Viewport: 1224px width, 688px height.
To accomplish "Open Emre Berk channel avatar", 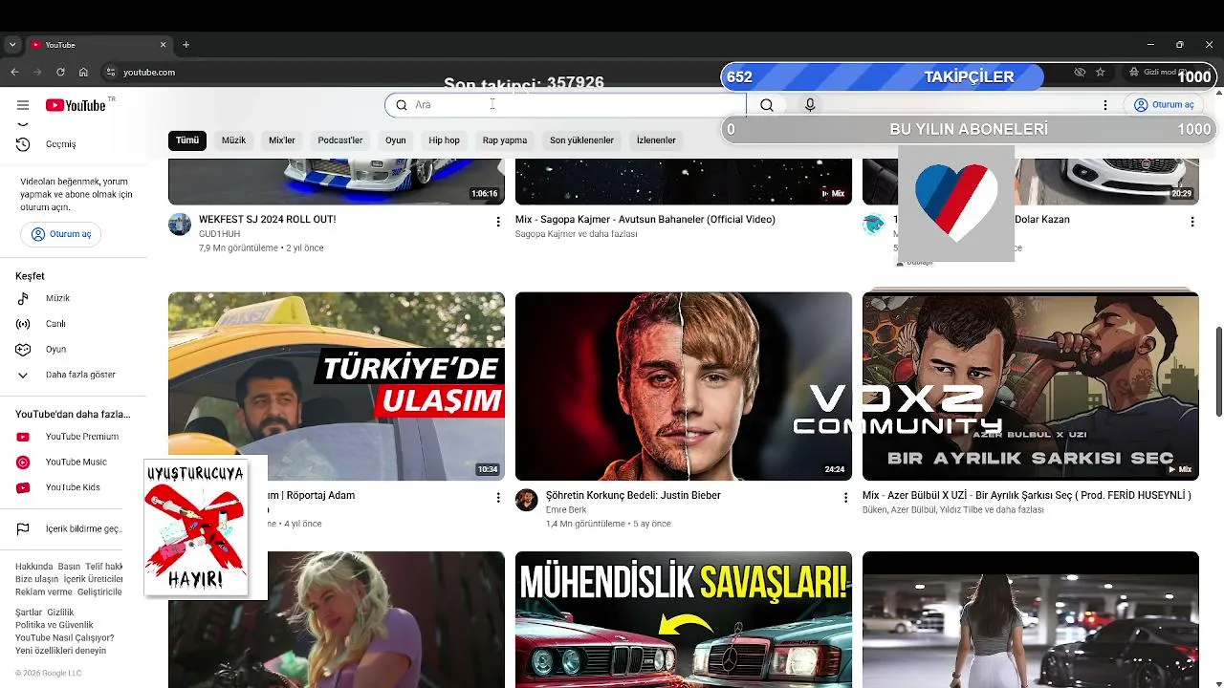I will (x=527, y=501).
